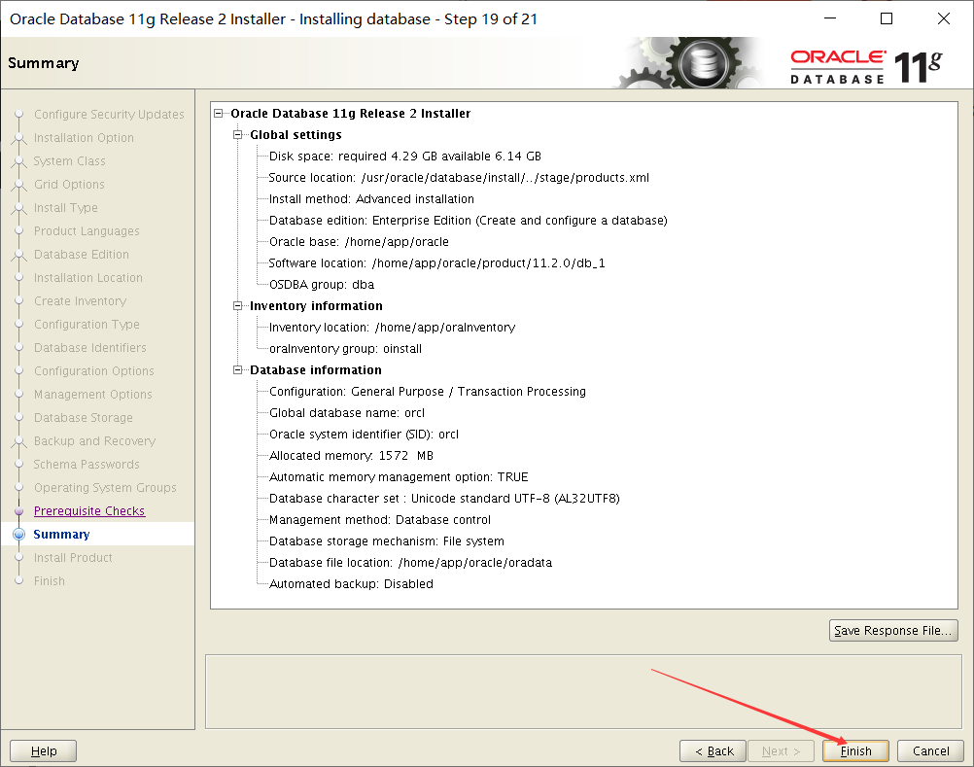Collapse the Database information node

[x=237, y=370]
